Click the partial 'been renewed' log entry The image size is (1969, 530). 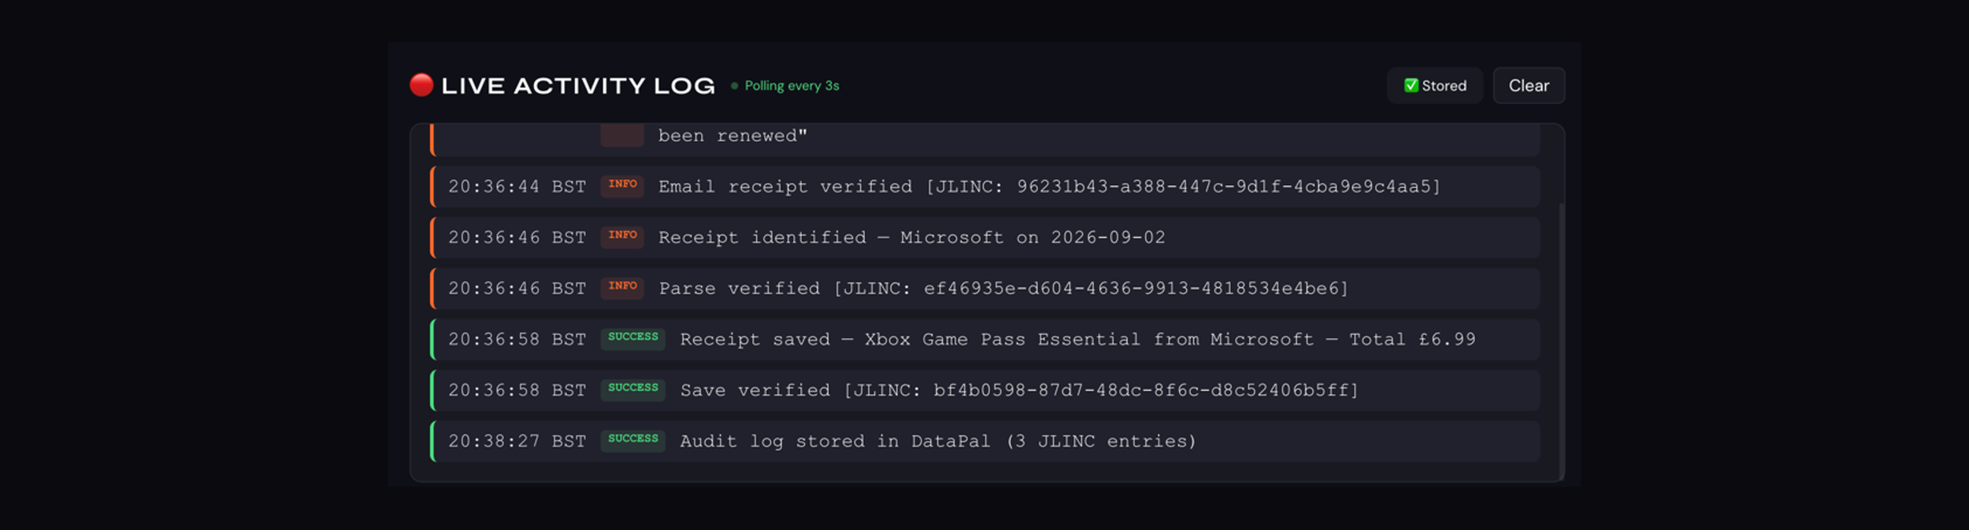tap(984, 139)
